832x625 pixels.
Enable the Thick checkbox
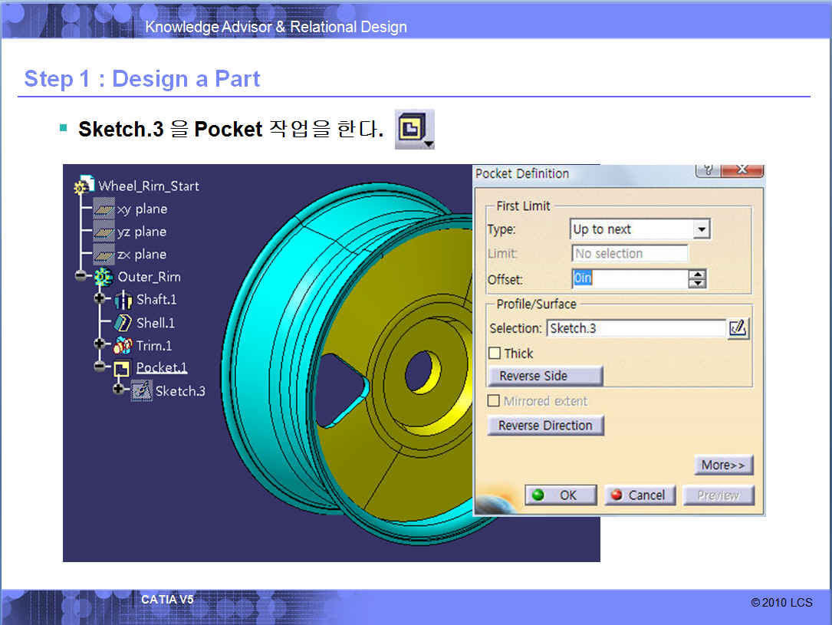(x=495, y=354)
